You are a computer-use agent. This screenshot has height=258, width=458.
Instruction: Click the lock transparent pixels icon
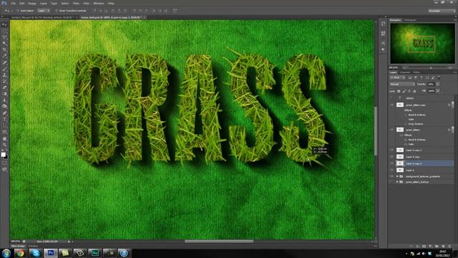[x=399, y=91]
